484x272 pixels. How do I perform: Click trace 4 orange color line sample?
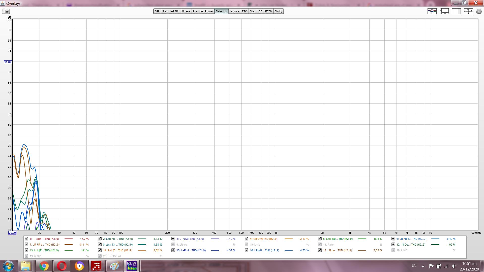[288, 239]
